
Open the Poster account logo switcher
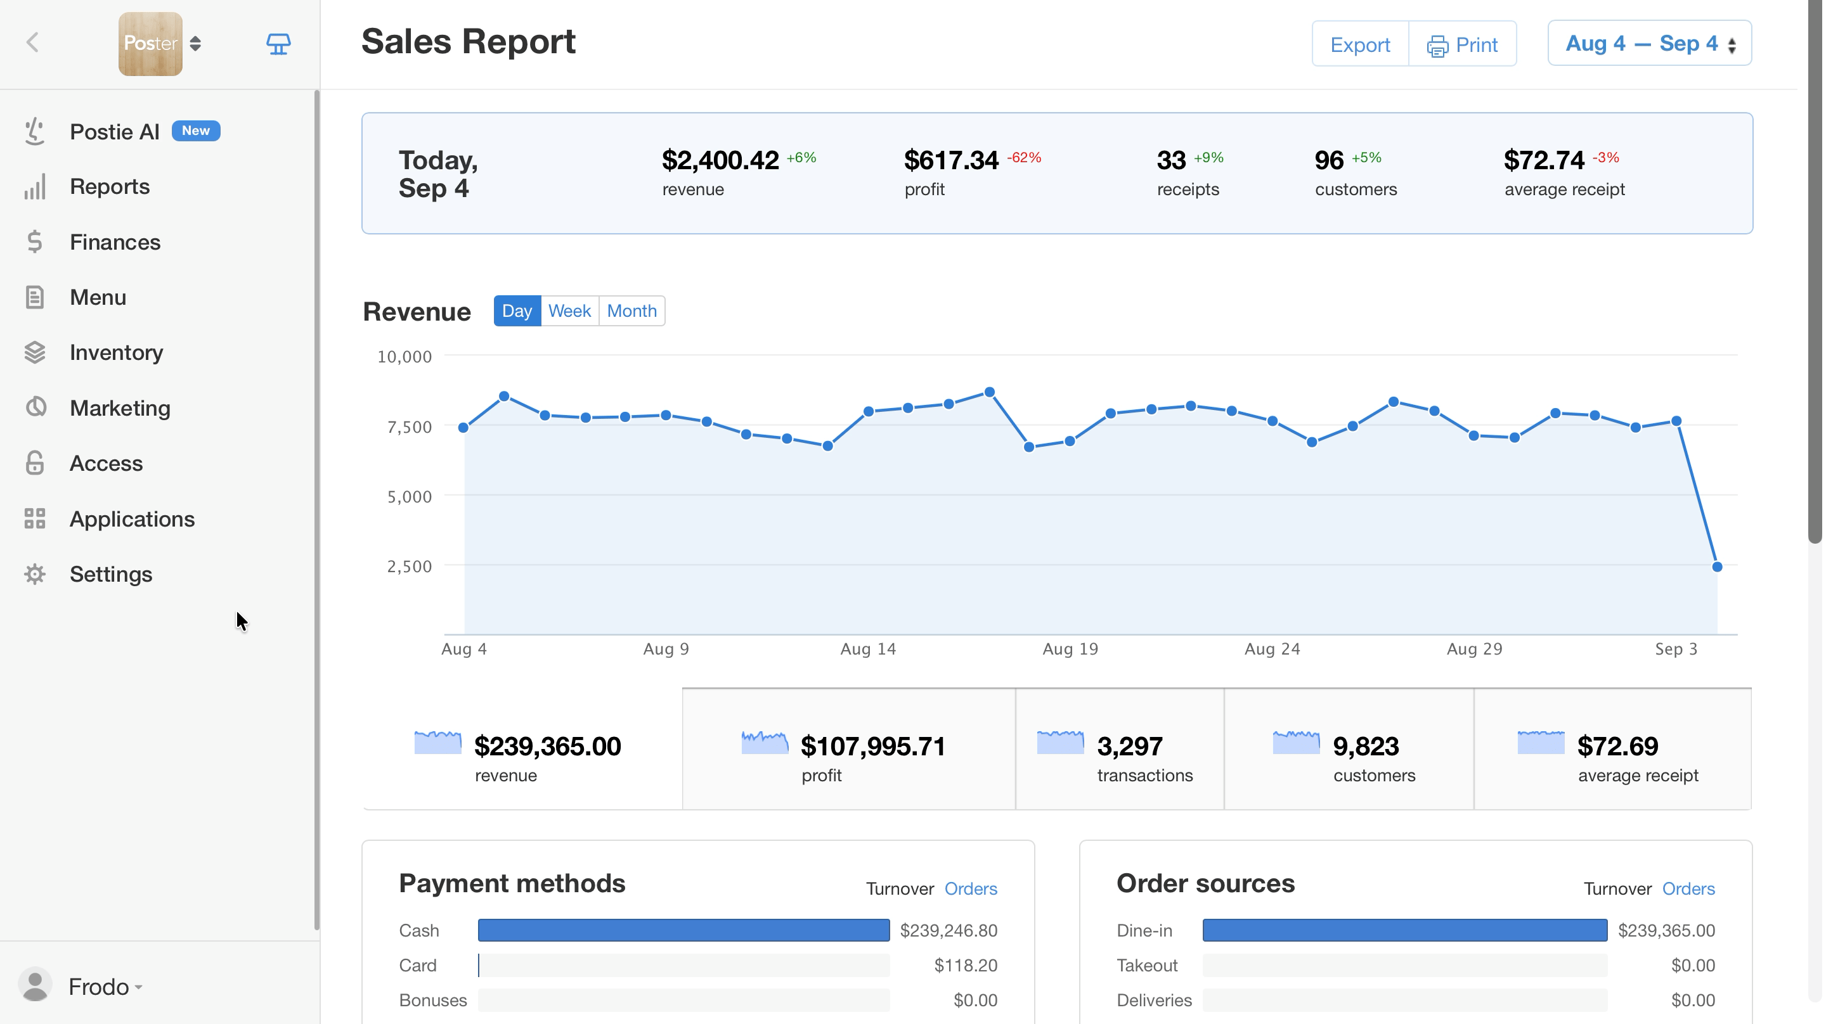point(160,43)
